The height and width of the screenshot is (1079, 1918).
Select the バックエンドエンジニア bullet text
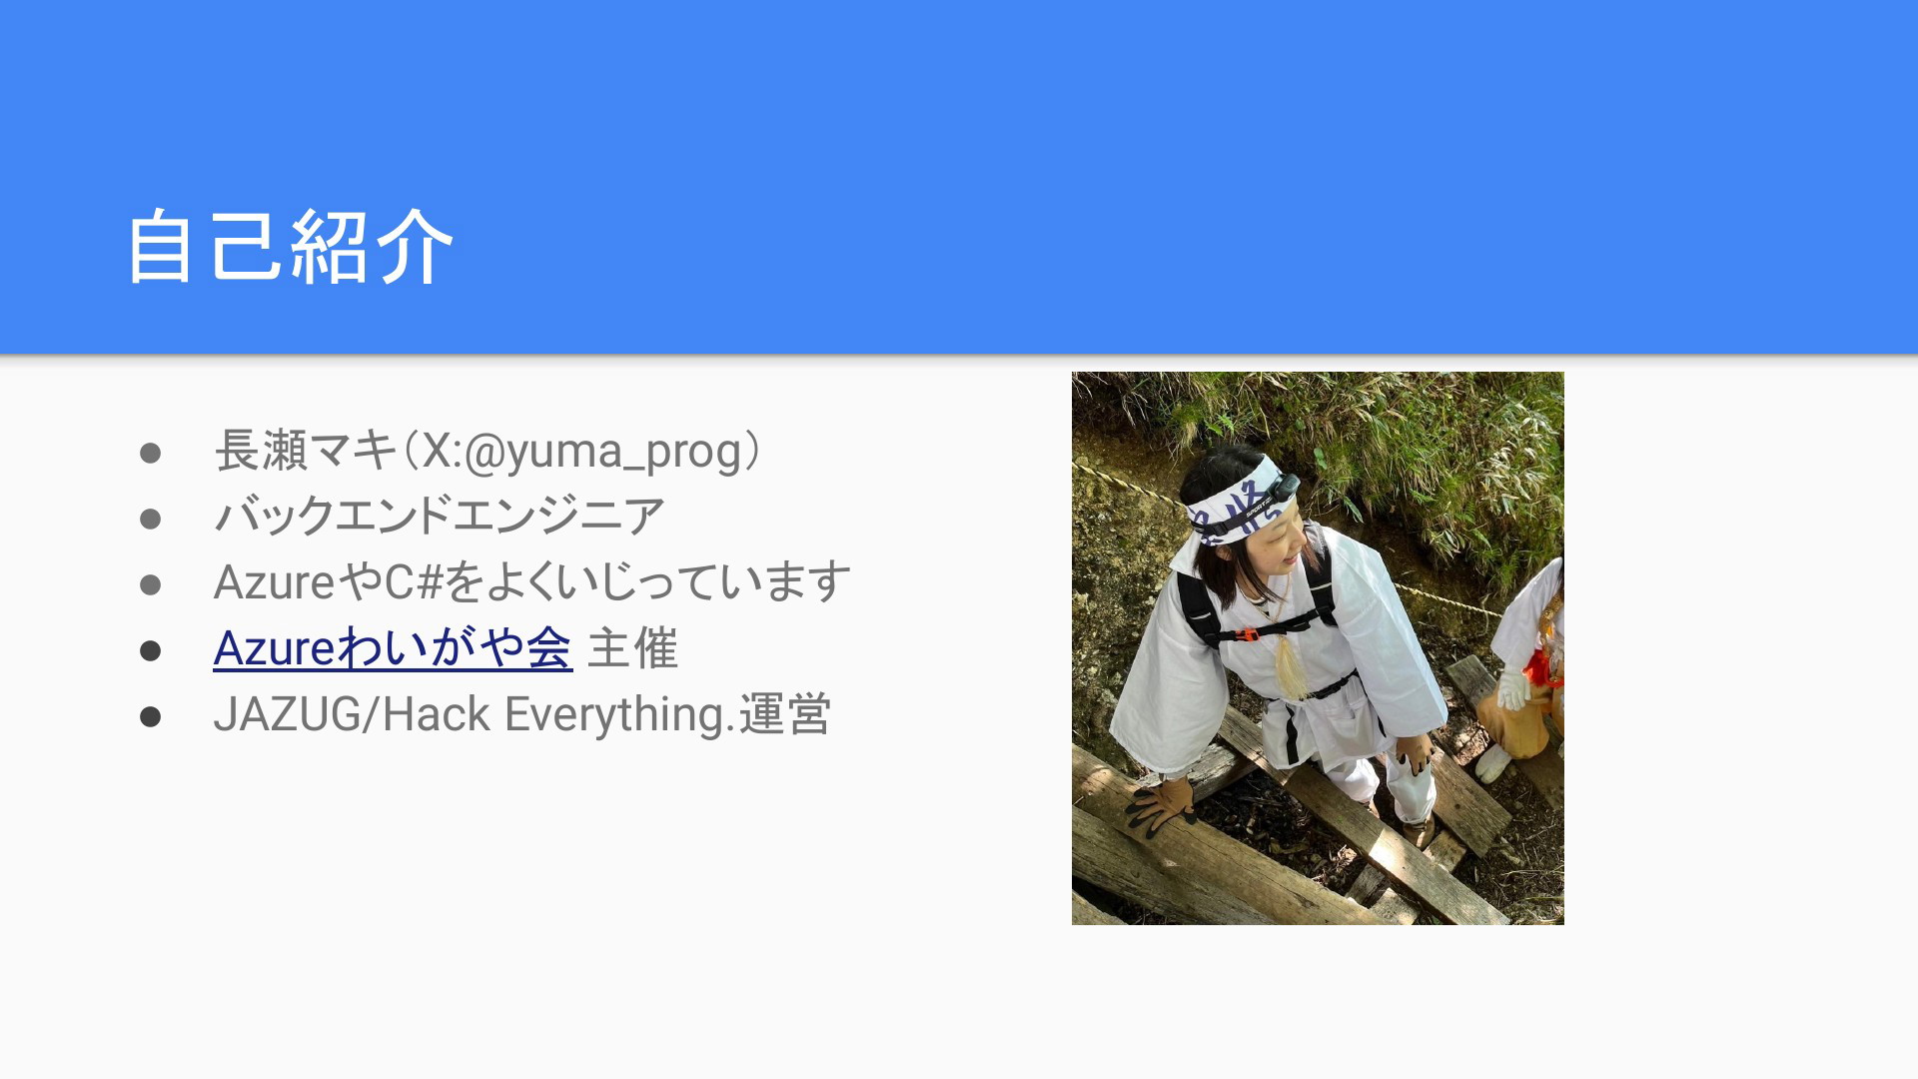pos(439,517)
